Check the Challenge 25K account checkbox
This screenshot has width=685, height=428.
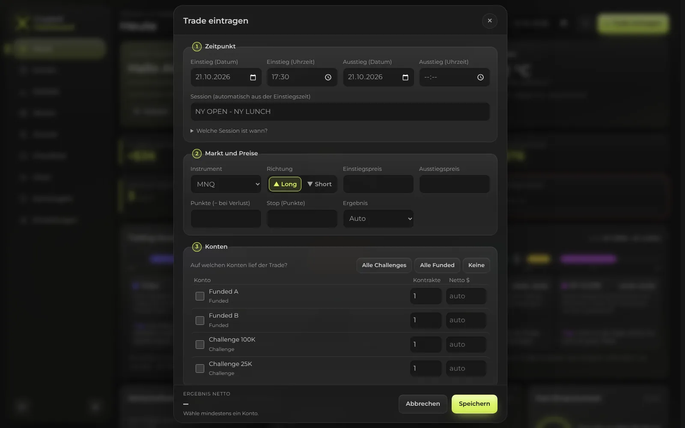point(200,369)
